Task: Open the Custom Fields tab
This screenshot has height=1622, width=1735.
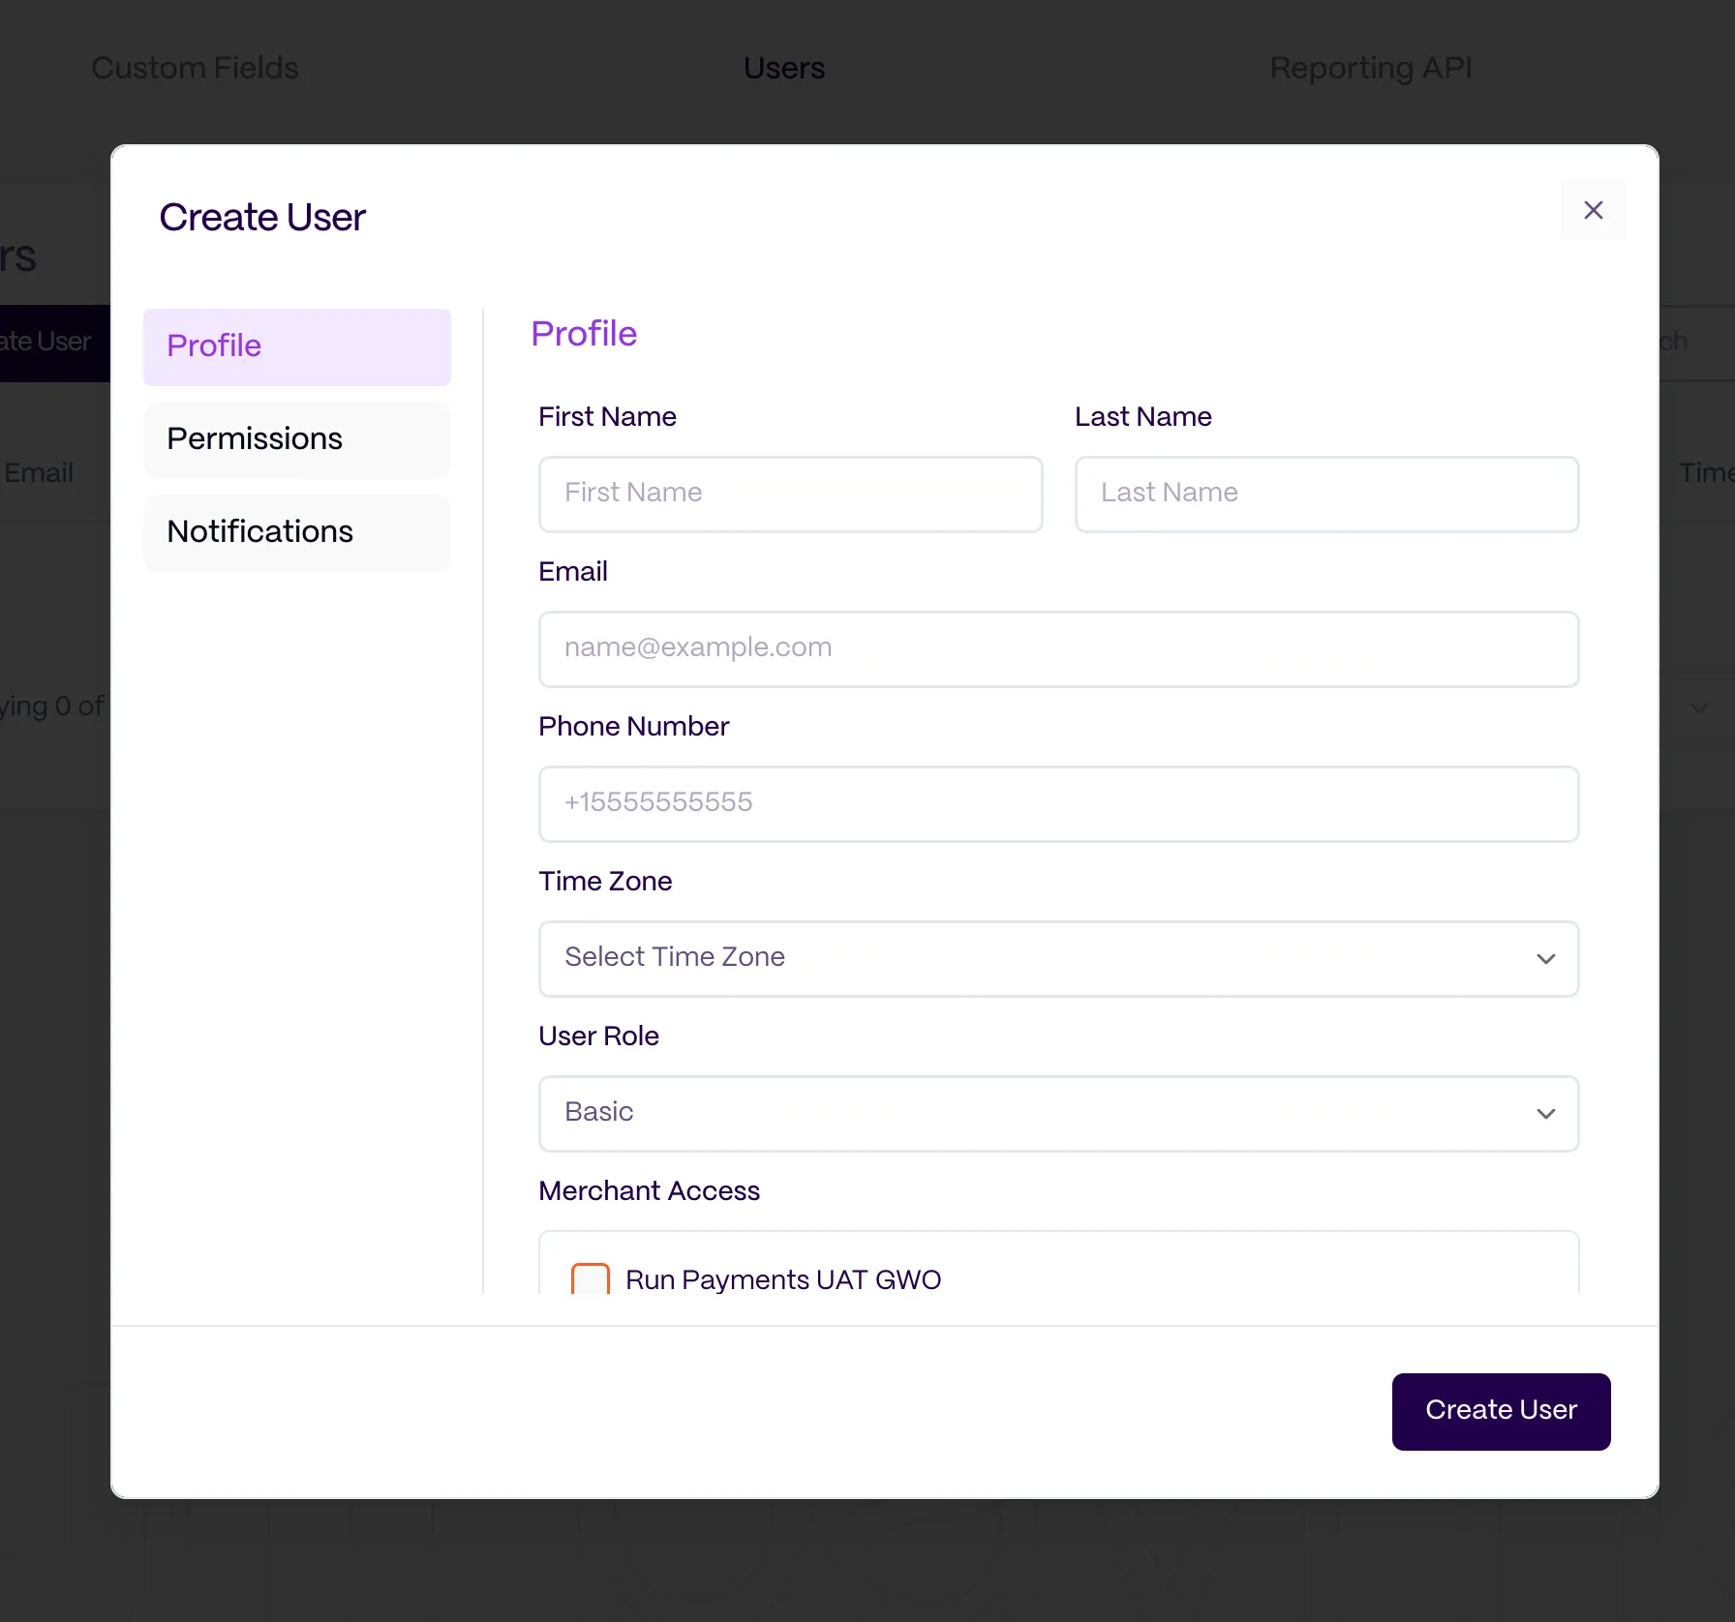Action: 195,68
